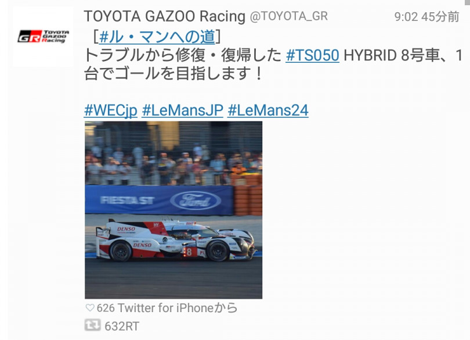
Task: Like the tweet with the heart icon
Action: (89, 307)
